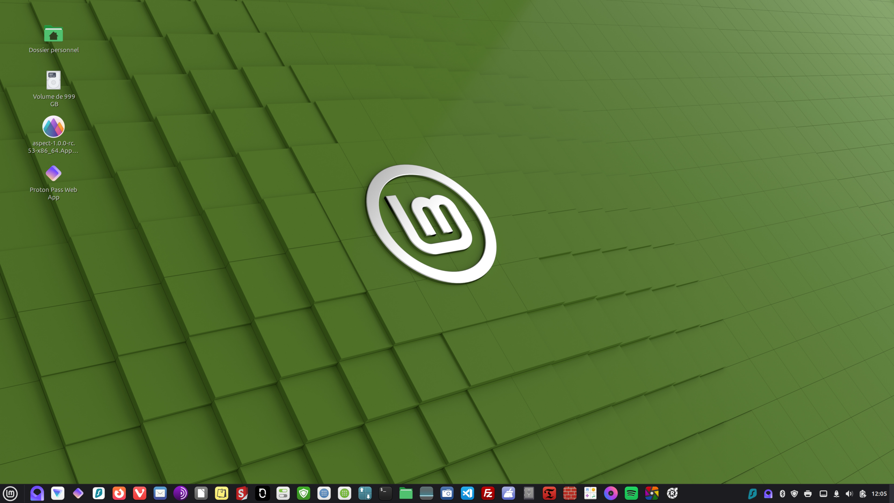Click the 'Volume de 999 GB' label
The image size is (894, 503).
point(54,100)
